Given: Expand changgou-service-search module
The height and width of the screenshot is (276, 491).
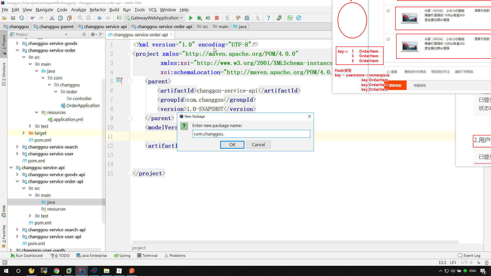Looking at the screenshot, I should point(17,147).
